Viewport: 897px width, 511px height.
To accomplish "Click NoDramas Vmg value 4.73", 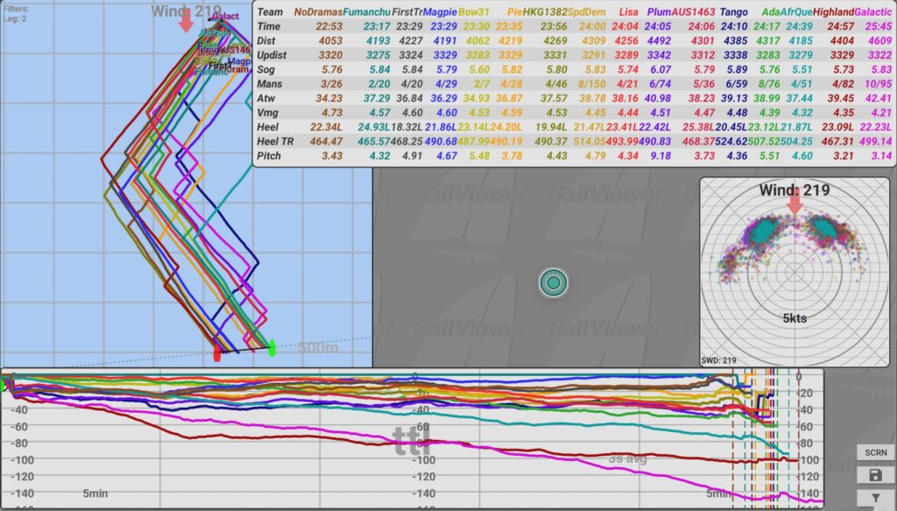I will coord(332,113).
